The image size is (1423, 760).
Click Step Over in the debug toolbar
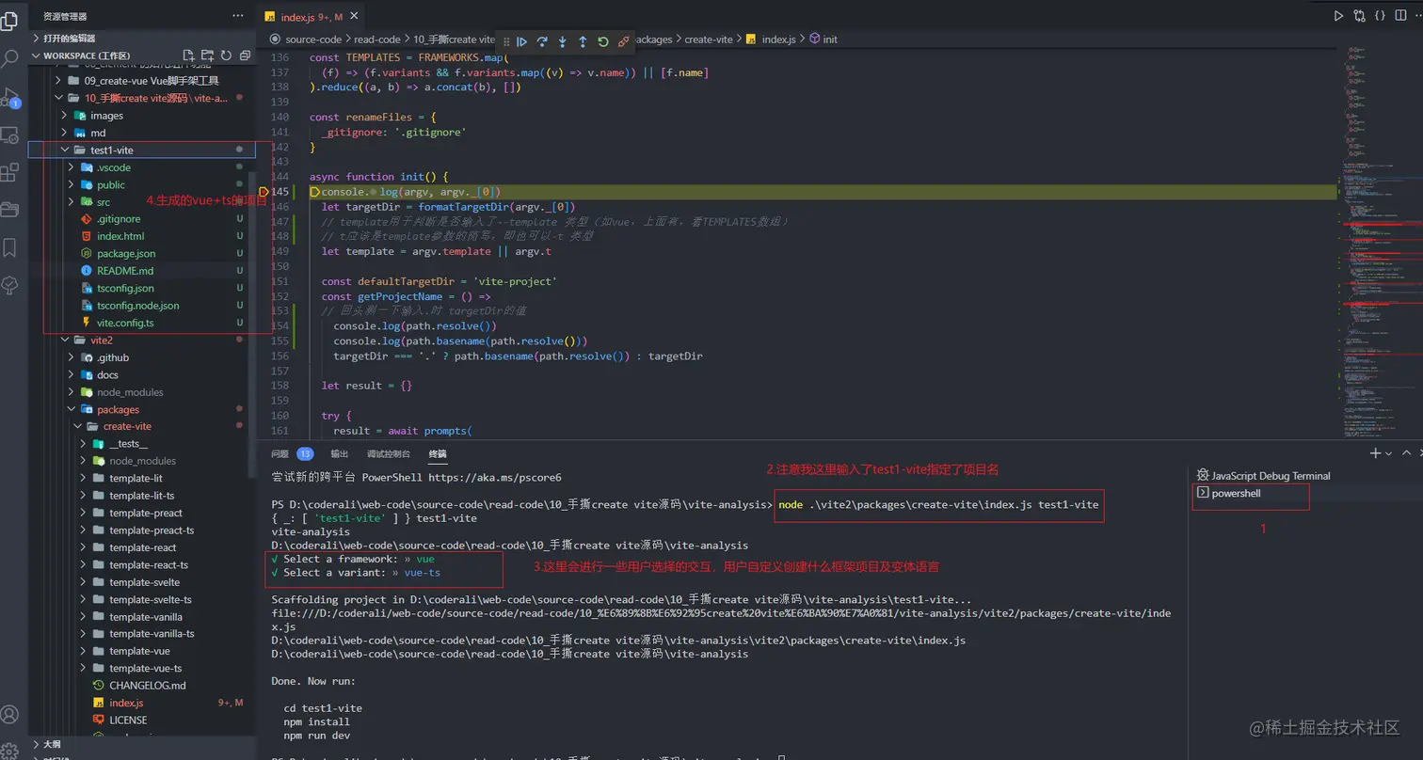pyautogui.click(x=542, y=41)
